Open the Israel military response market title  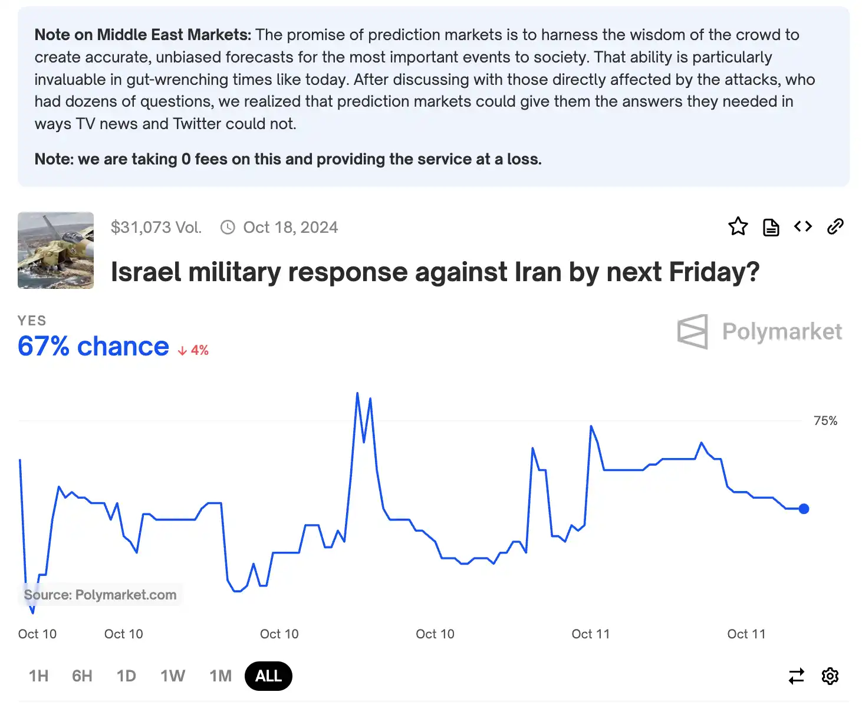click(x=435, y=272)
